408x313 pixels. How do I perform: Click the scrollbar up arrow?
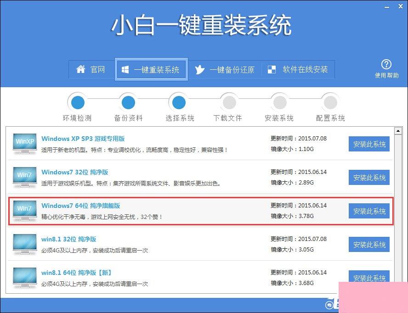coord(398,131)
